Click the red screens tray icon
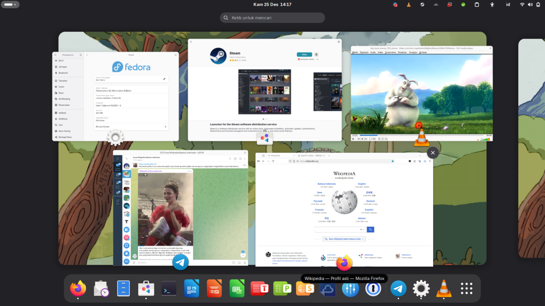 [x=450, y=5]
